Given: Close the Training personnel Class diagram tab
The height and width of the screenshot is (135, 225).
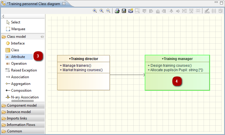Looking at the screenshot, I should tap(64, 4).
